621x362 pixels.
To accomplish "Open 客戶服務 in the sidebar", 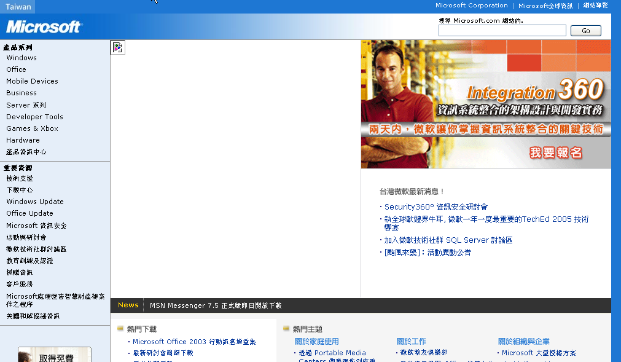I will [20, 285].
